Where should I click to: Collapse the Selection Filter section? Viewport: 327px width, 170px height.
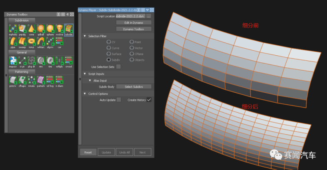(85, 36)
